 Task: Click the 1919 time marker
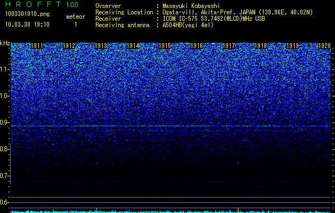[292, 46]
